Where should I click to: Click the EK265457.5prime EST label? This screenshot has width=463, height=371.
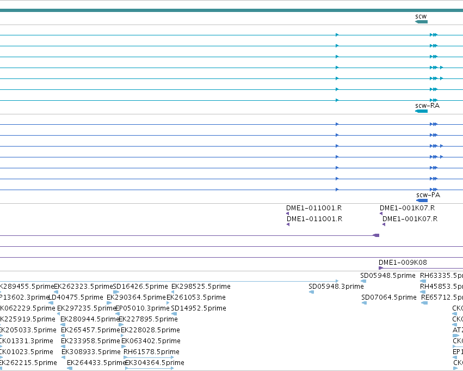coord(90,330)
